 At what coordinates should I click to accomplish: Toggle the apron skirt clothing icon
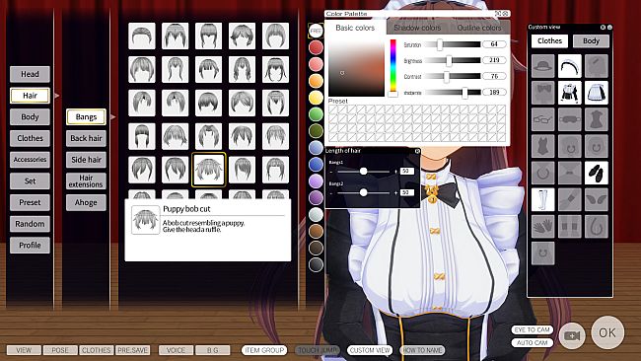coord(596,93)
